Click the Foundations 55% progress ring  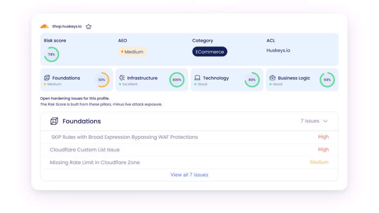tap(102, 80)
